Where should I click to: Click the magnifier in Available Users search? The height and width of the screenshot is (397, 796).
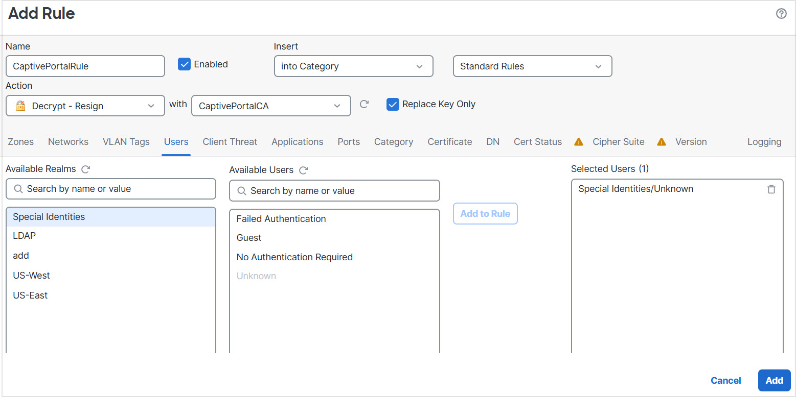point(243,190)
